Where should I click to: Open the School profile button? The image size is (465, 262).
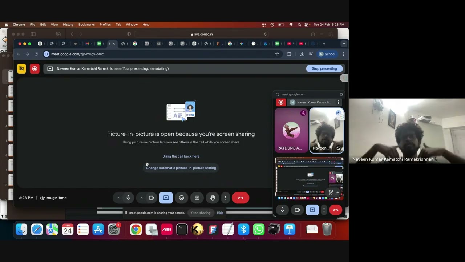pyautogui.click(x=327, y=54)
